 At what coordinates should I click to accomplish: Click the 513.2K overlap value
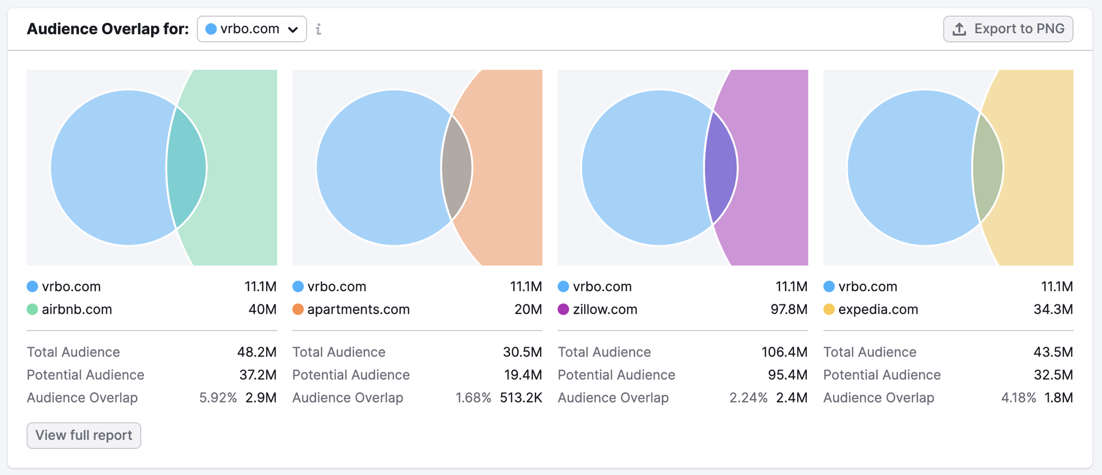(521, 398)
